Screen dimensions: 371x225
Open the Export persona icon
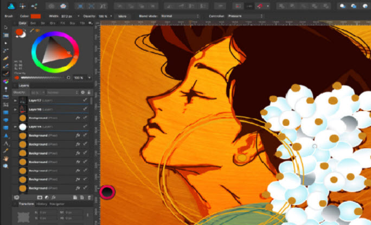(x=35, y=5)
